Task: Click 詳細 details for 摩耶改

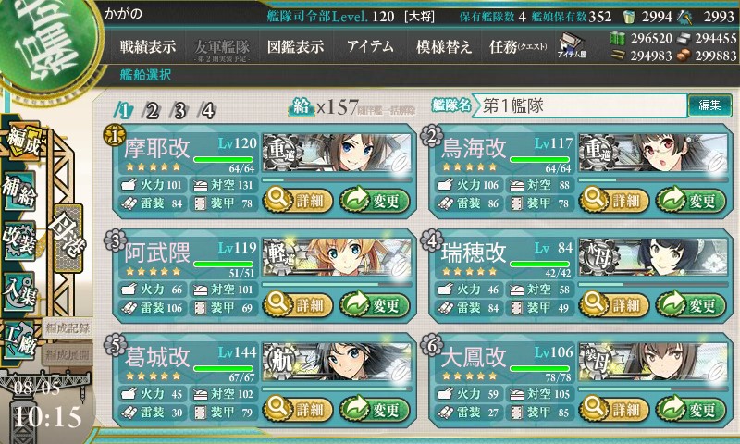Action: (298, 201)
